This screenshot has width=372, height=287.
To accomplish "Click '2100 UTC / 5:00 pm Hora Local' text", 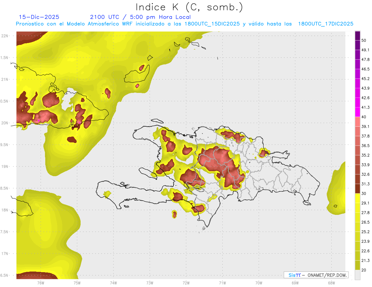I will (x=140, y=17).
